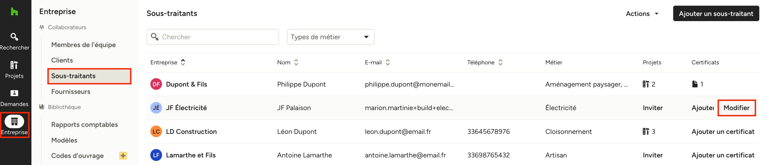Open the Actions dropdown menu

(x=642, y=14)
